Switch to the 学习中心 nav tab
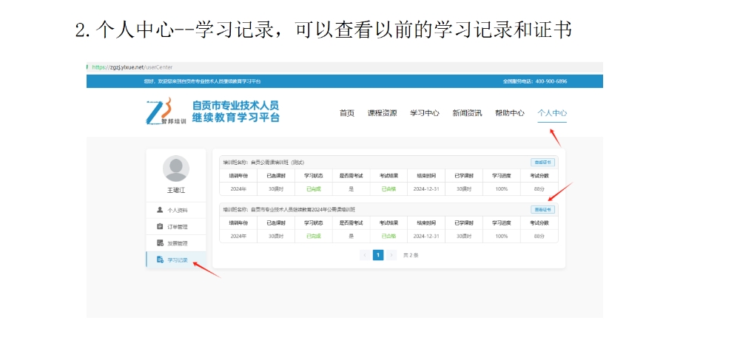740x340 pixels. coord(425,113)
